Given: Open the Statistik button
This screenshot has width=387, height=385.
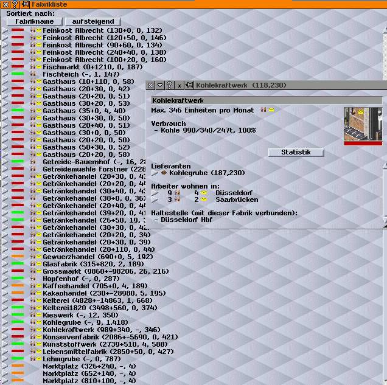Looking at the screenshot, I should (x=296, y=152).
